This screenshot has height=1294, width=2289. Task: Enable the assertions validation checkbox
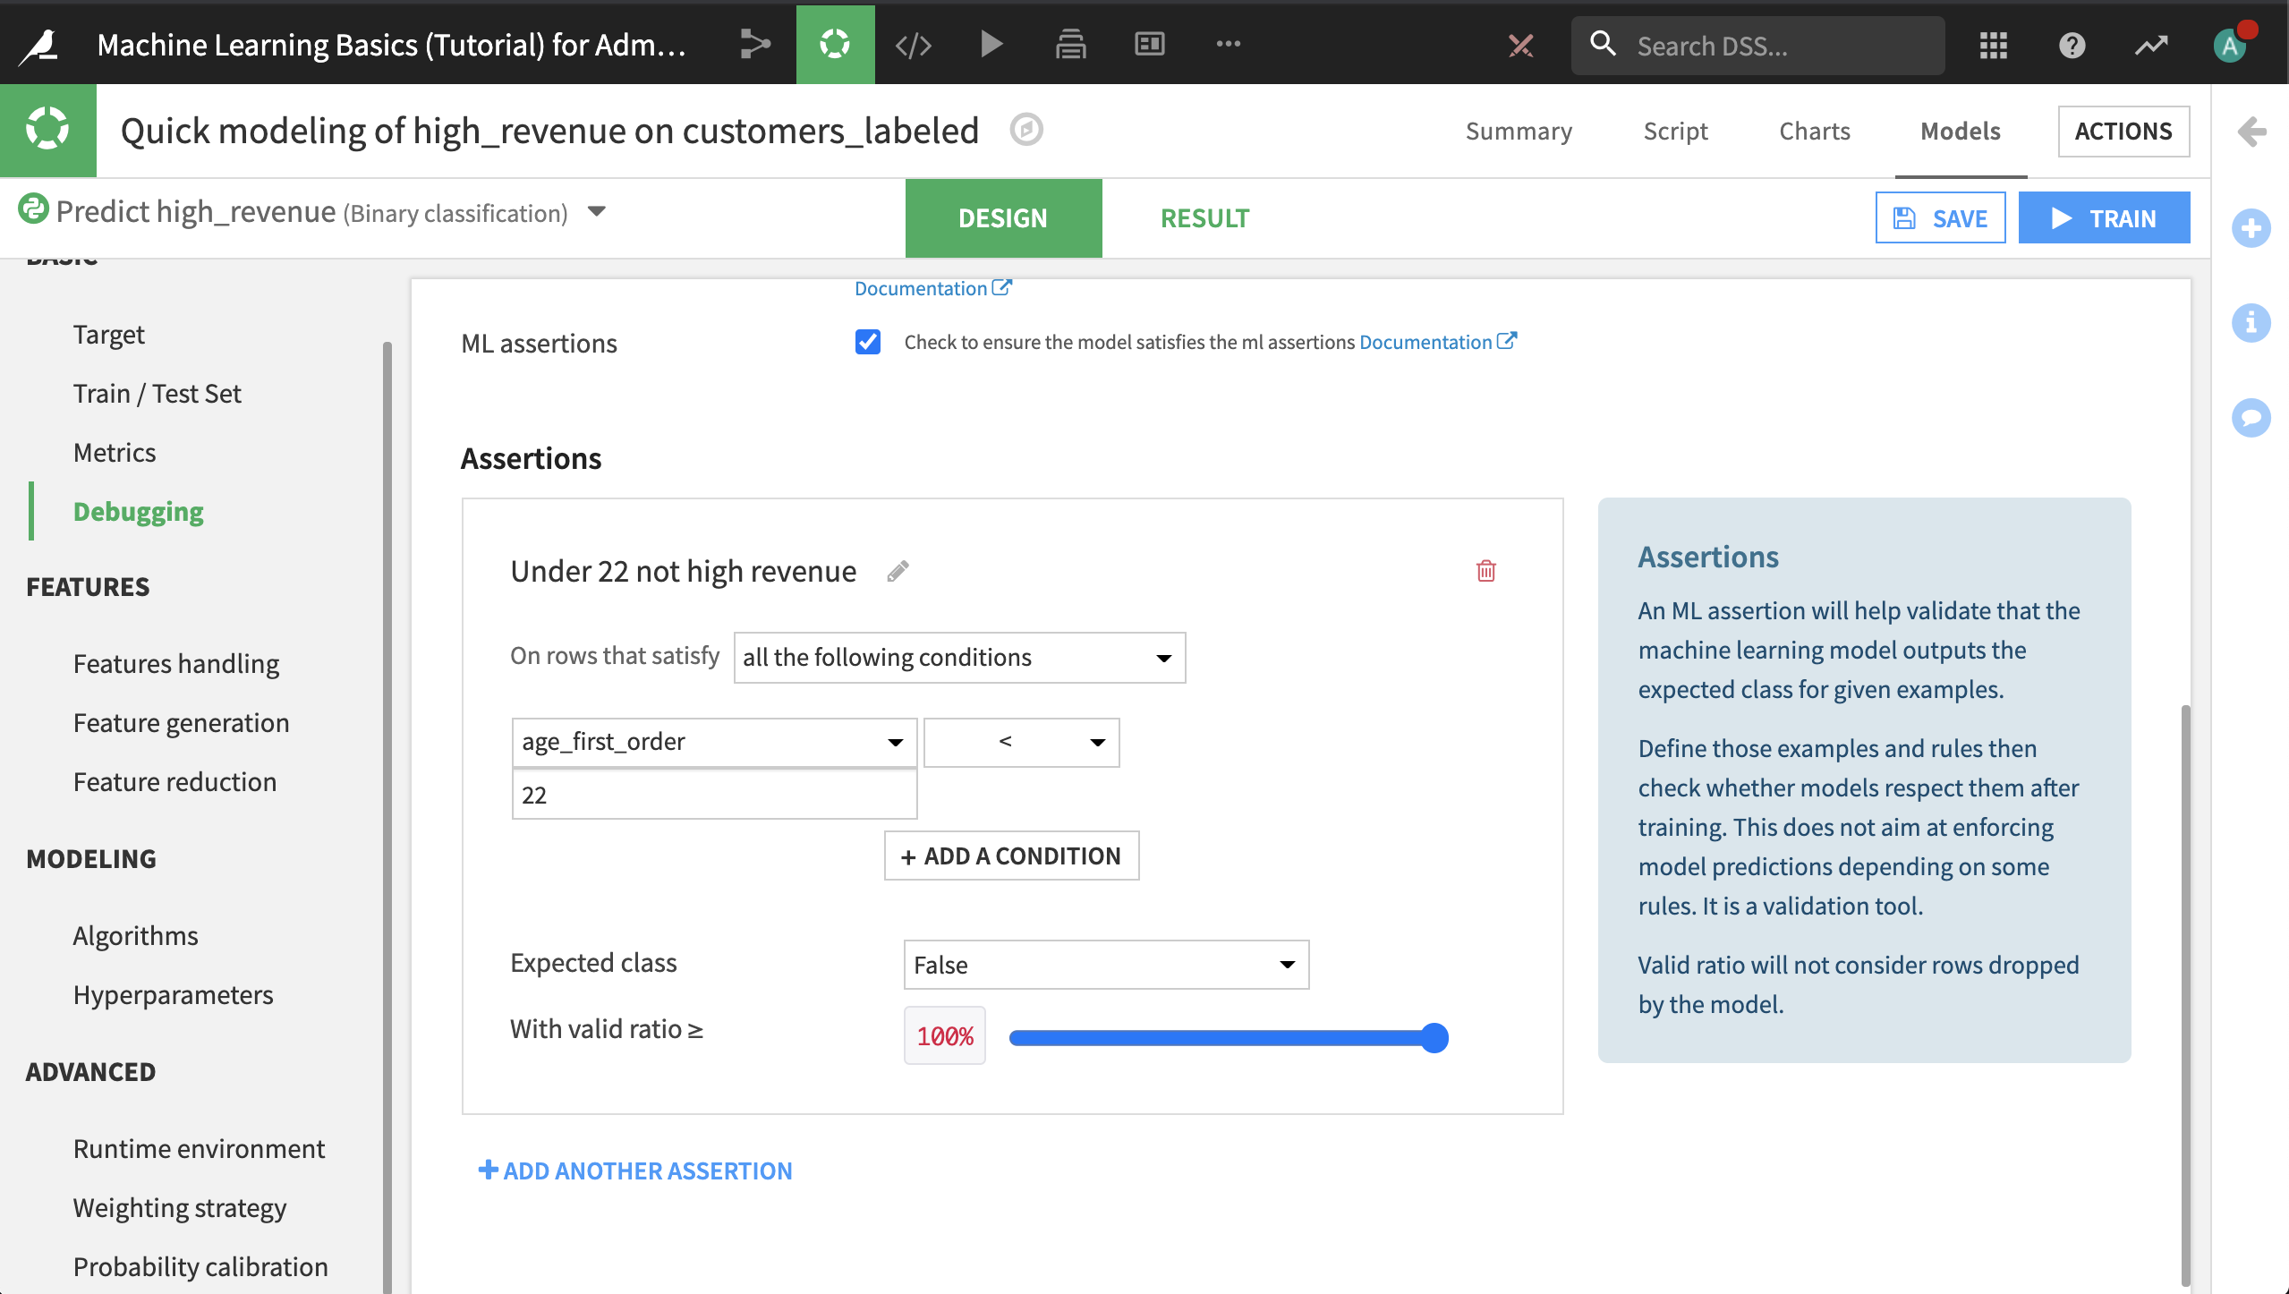(x=870, y=341)
